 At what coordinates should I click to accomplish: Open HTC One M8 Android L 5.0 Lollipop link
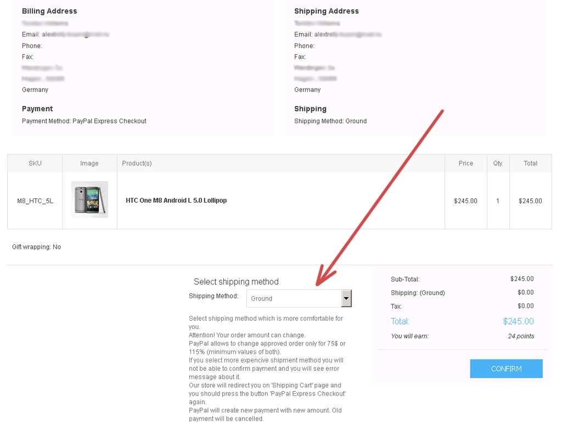176,200
